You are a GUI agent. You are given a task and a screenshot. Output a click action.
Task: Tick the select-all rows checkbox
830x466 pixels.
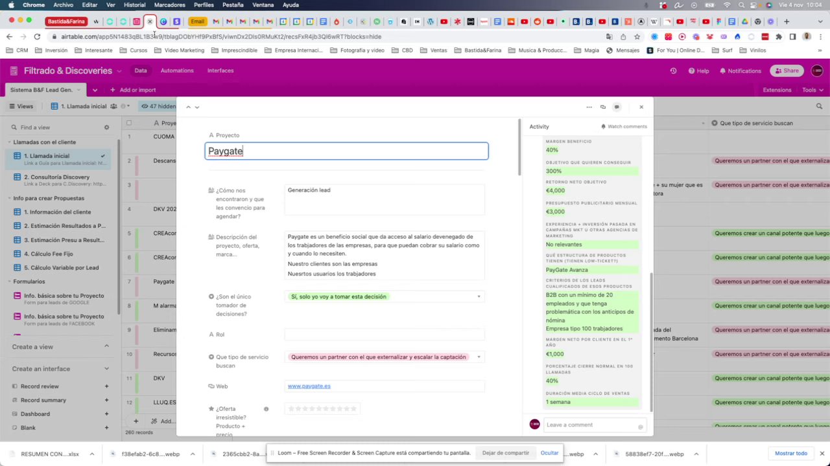pyautogui.click(x=129, y=123)
